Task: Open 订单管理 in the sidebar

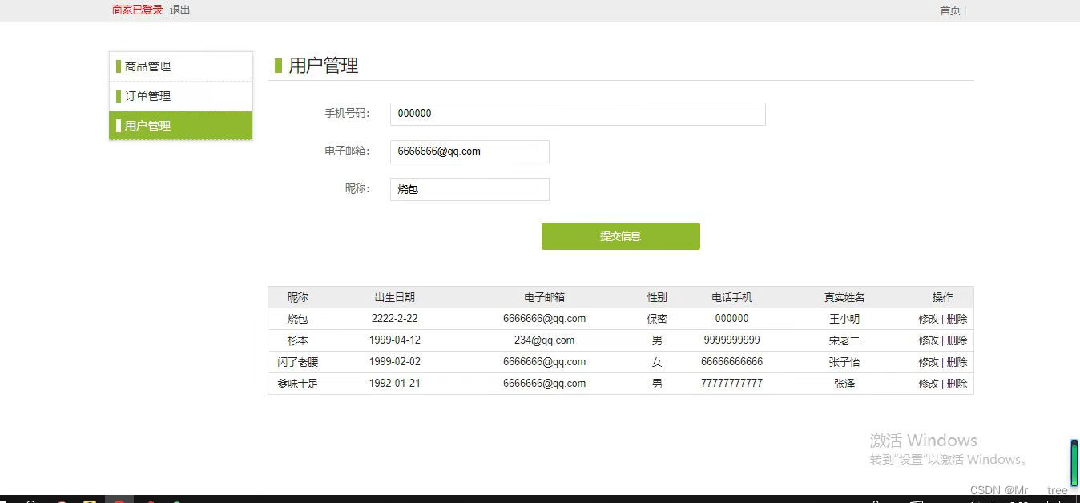Action: [x=181, y=96]
